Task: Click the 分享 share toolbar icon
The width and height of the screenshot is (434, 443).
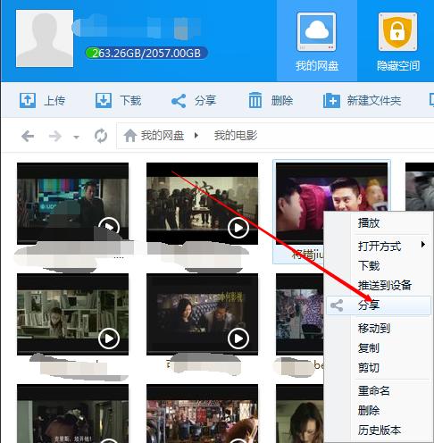Action: click(x=179, y=101)
